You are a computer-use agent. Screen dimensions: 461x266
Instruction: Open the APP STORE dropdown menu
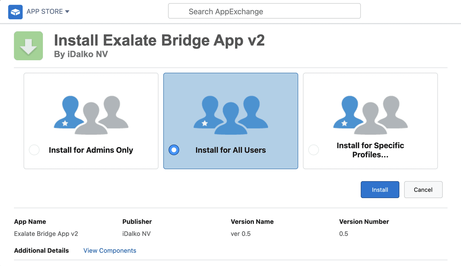(67, 12)
